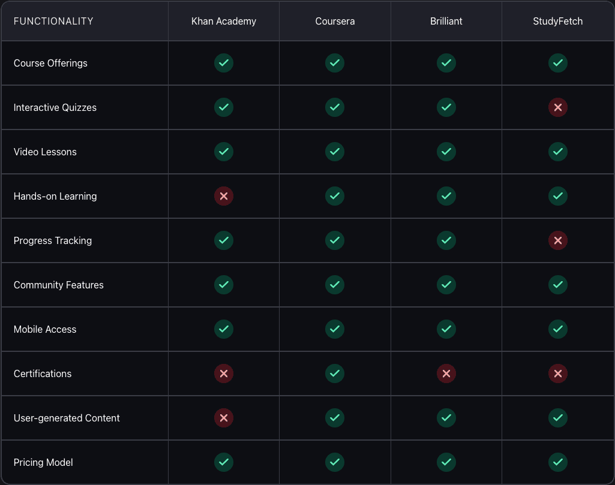Click StudyFetch's Pricing Model checkmark

[558, 462]
